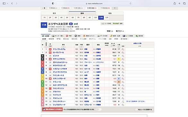Open the オッズ・購入 tab
Image resolution: width=188 pixels, height=117 pixels.
point(58,36)
